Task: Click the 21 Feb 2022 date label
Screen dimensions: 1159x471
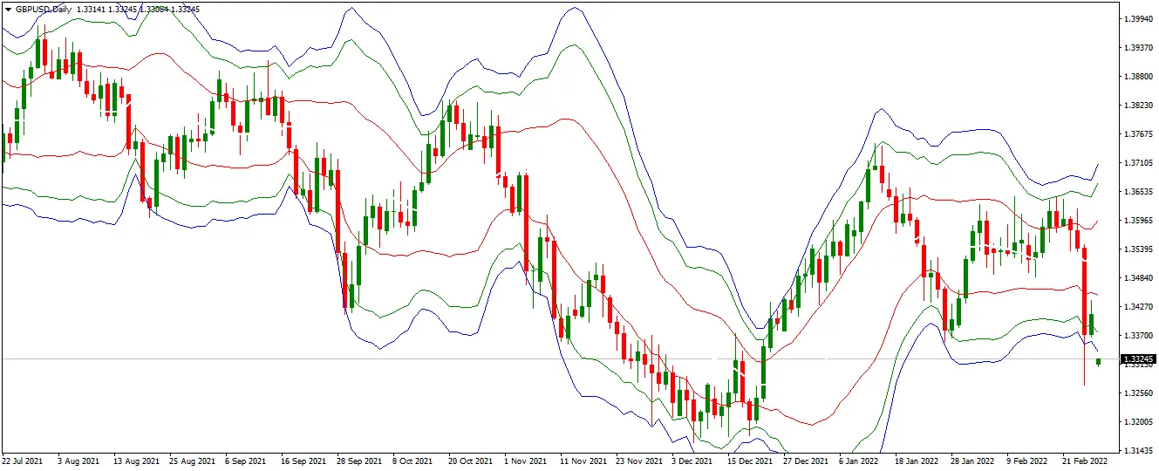Action: pyautogui.click(x=1085, y=461)
